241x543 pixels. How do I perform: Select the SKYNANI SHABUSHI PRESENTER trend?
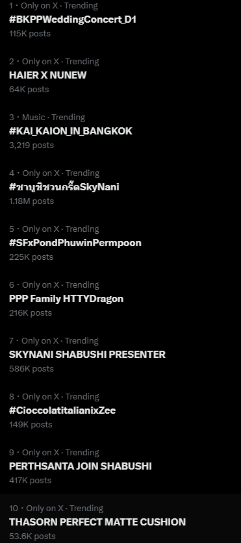[87, 354]
